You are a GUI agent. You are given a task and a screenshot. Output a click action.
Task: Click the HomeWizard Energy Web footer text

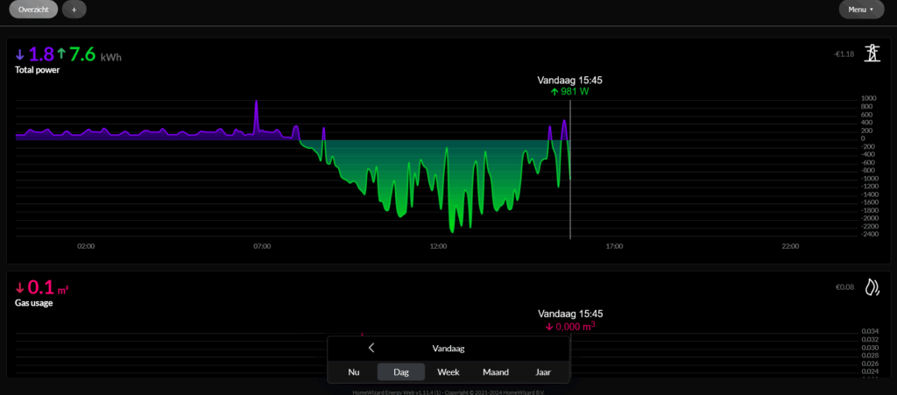point(448,392)
